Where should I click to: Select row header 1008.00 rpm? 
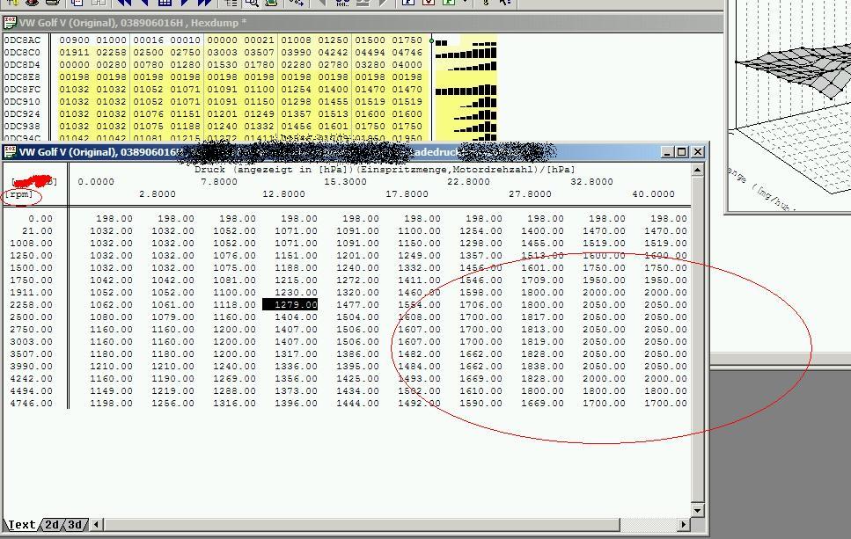32,243
